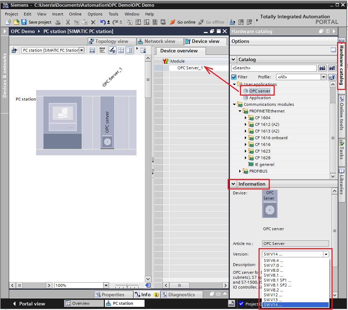Cut selection with the scissors icon
Viewport: 348px width, 310px height.
(x=68, y=22)
